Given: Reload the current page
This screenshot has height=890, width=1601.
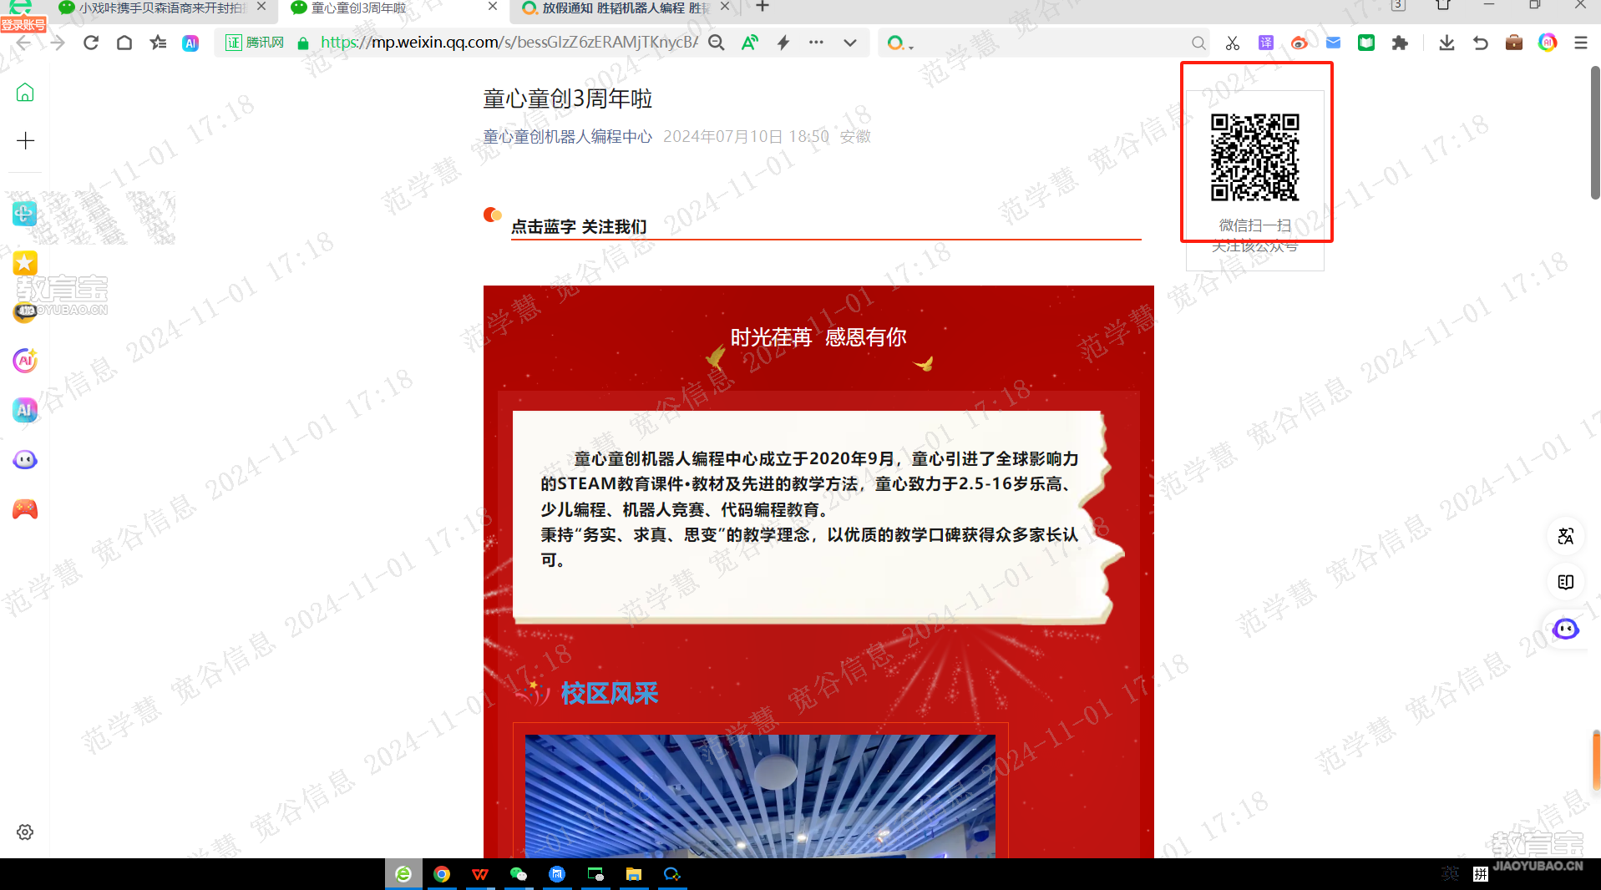Looking at the screenshot, I should 91,43.
